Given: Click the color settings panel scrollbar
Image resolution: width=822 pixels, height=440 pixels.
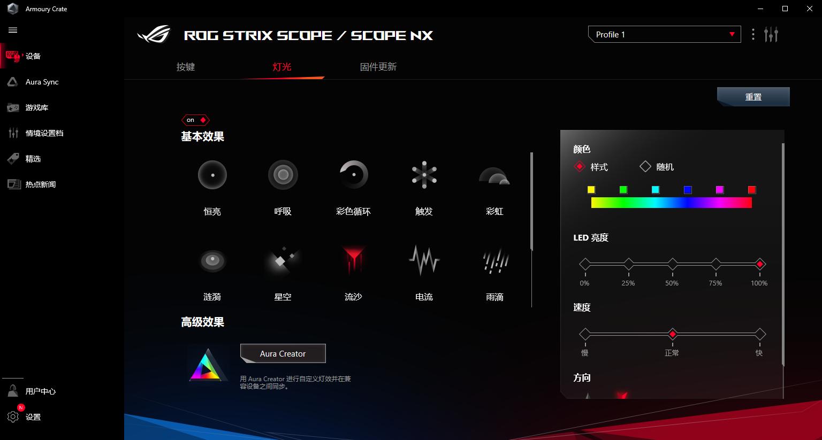Looking at the screenshot, I should point(783,254).
